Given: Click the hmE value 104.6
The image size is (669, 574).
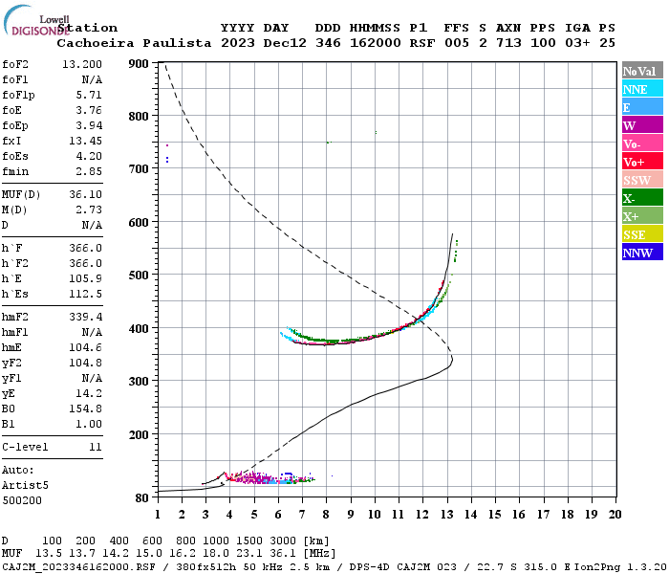Looking at the screenshot, I should click(x=85, y=347).
